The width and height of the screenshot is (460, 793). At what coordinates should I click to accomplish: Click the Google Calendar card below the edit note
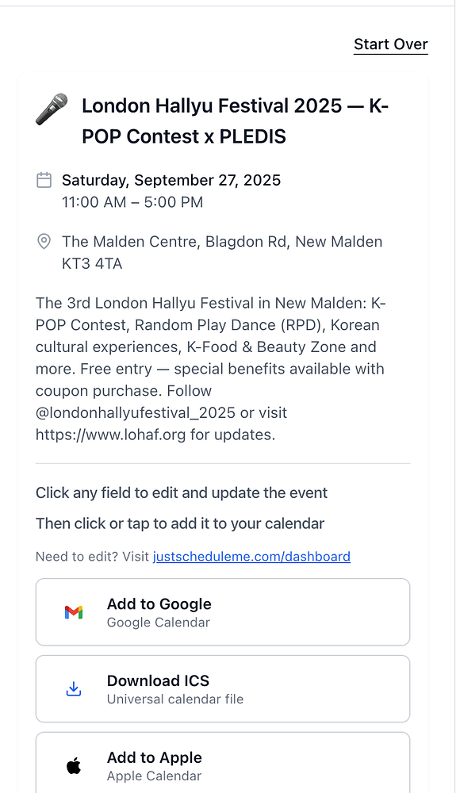click(223, 611)
